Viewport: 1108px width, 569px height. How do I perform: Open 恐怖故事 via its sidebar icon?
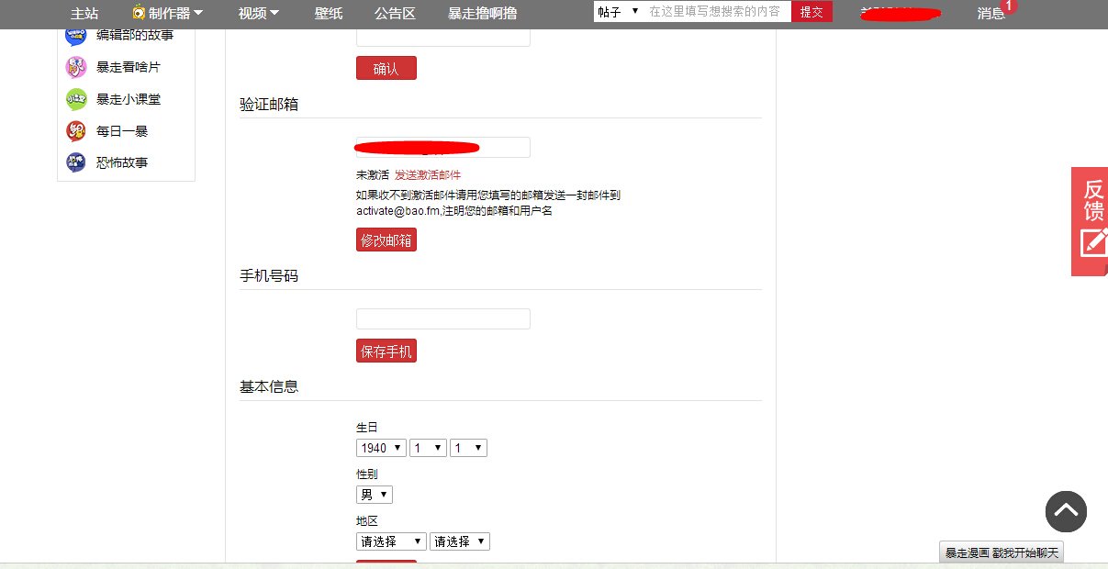coord(75,162)
